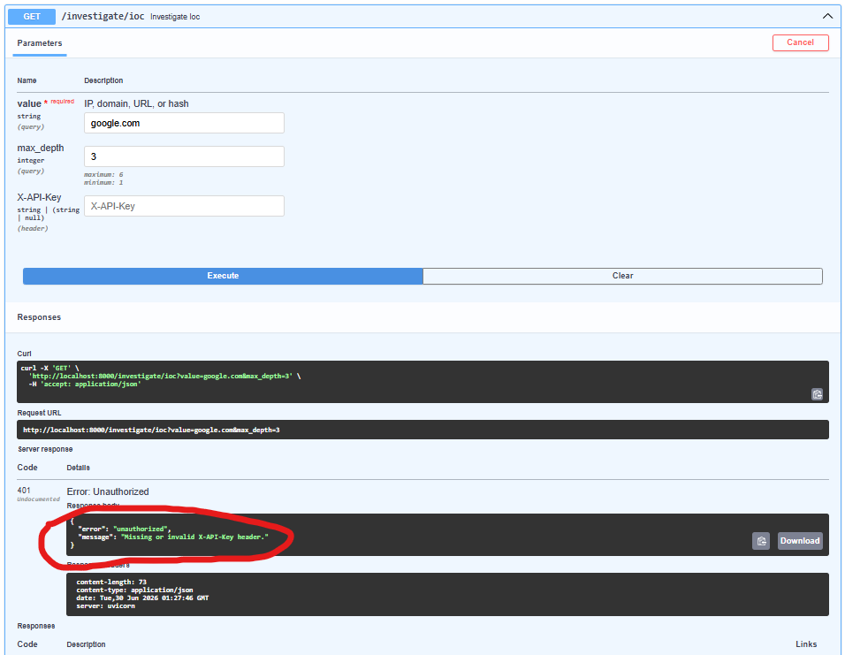Copy the response body to clipboard
The width and height of the screenshot is (845, 655).
(x=761, y=541)
